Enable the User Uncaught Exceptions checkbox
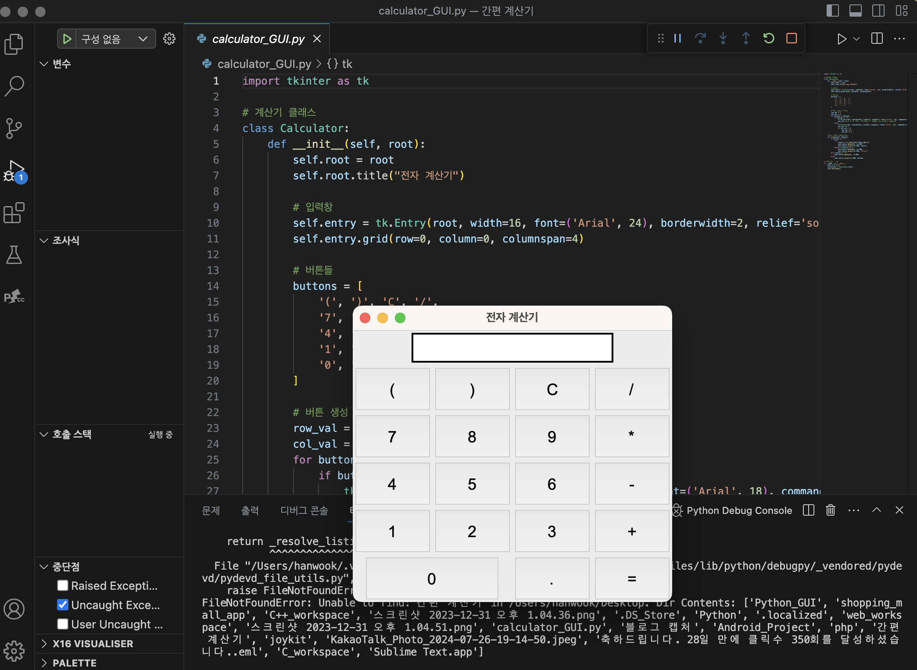 click(x=63, y=624)
